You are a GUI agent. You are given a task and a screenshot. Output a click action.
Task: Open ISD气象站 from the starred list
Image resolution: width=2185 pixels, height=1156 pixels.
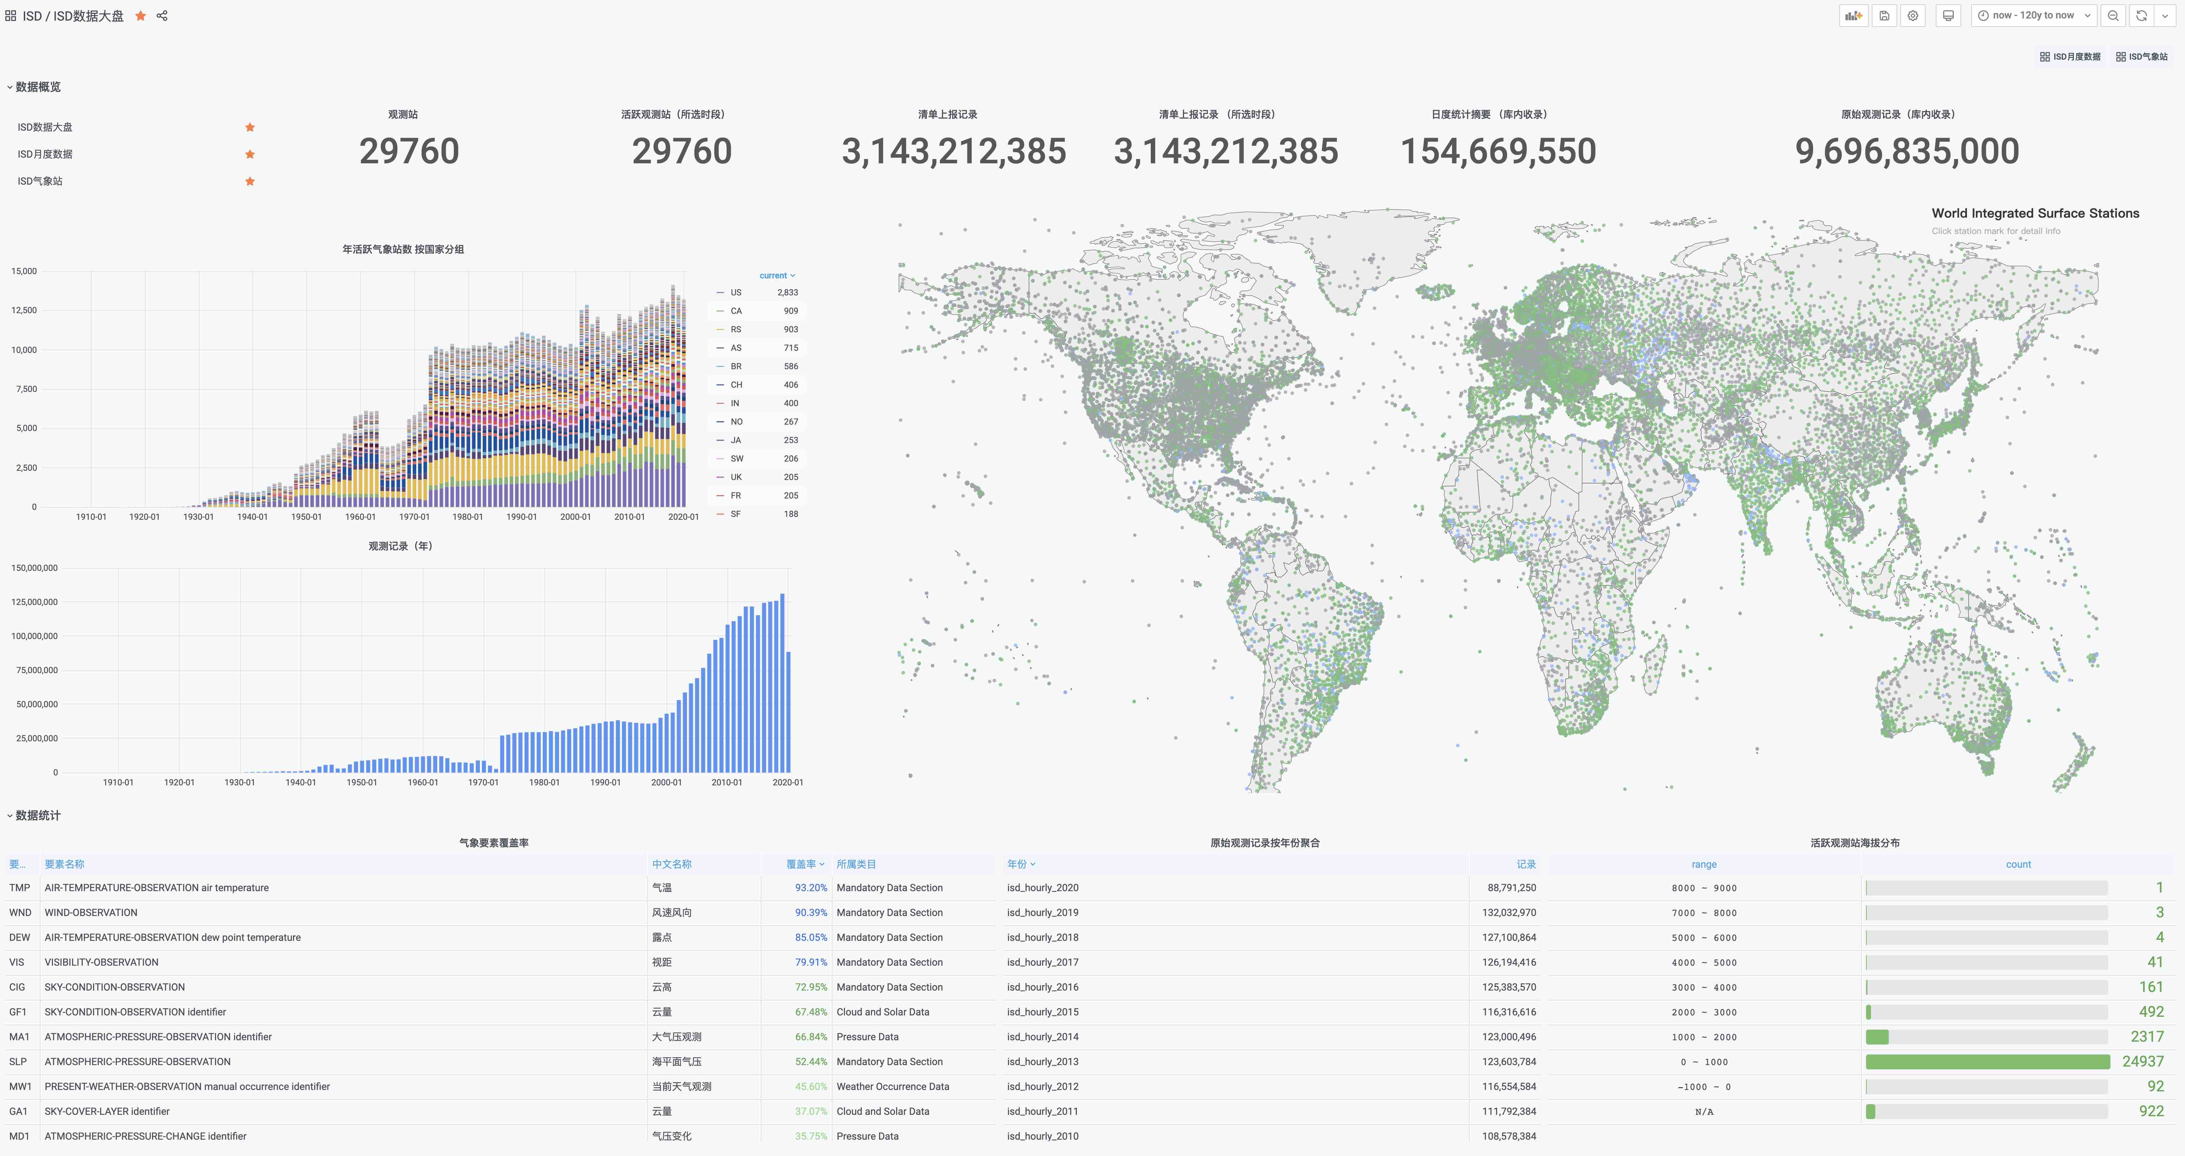pos(40,181)
